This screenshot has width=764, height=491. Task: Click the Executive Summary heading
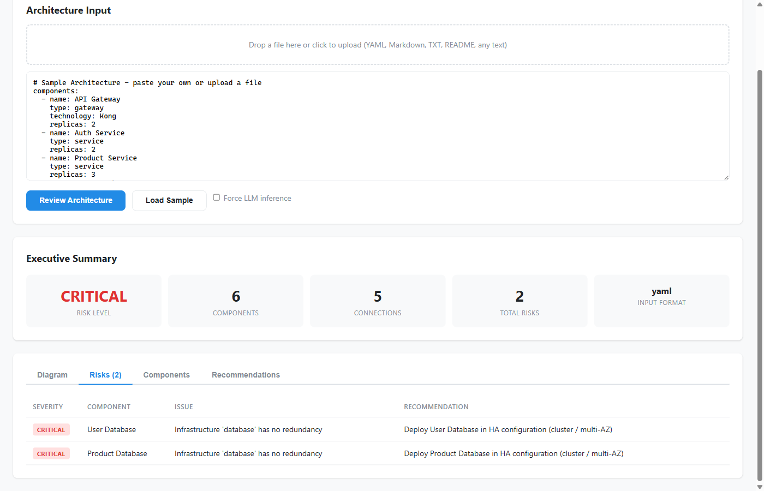click(71, 259)
